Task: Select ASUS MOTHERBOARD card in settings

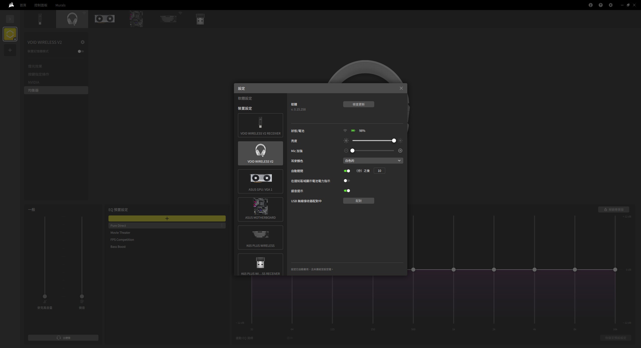Action: coord(260,209)
